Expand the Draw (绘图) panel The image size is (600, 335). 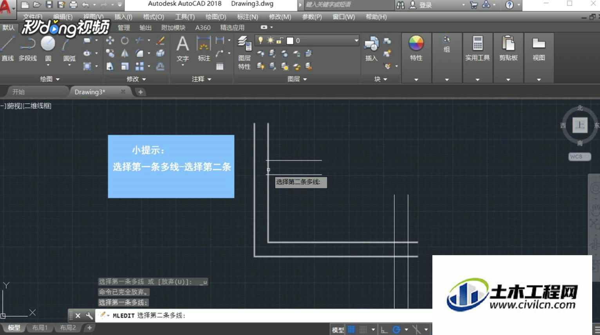[x=50, y=79]
